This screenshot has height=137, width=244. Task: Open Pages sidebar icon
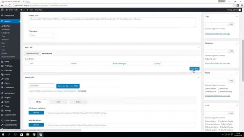click(x=2, y=83)
